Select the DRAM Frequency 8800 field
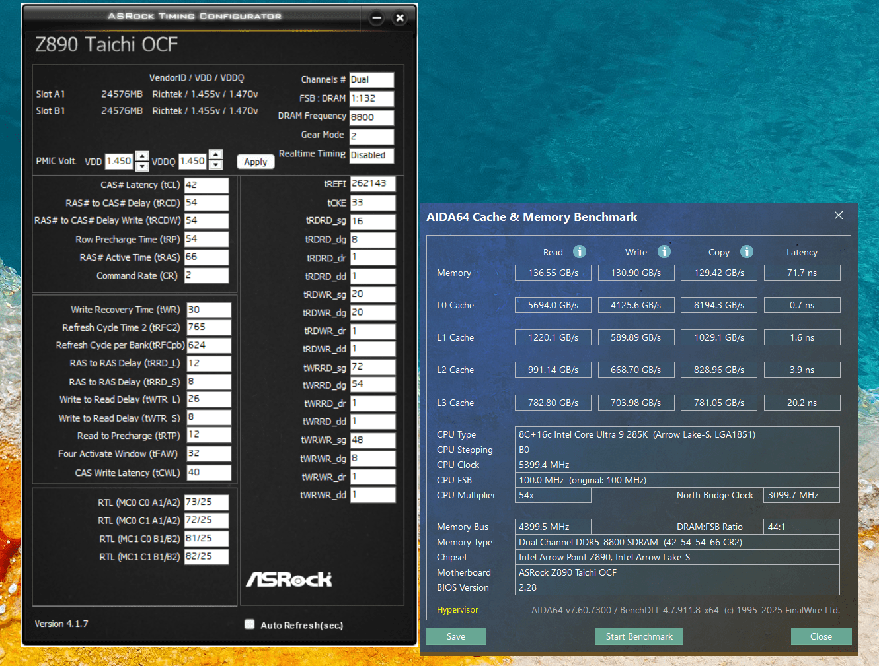Viewport: 879px width, 666px height. (x=371, y=117)
